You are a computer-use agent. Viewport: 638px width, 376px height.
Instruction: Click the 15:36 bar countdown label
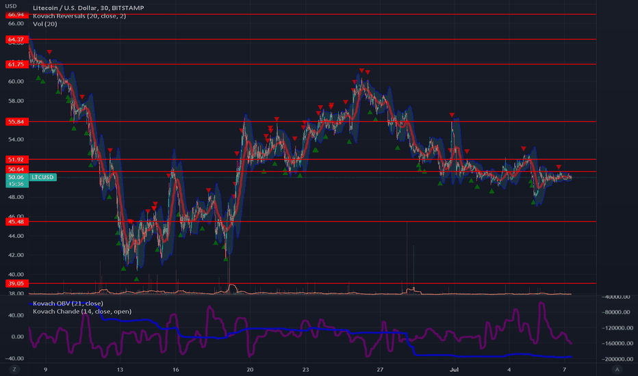tap(16, 184)
